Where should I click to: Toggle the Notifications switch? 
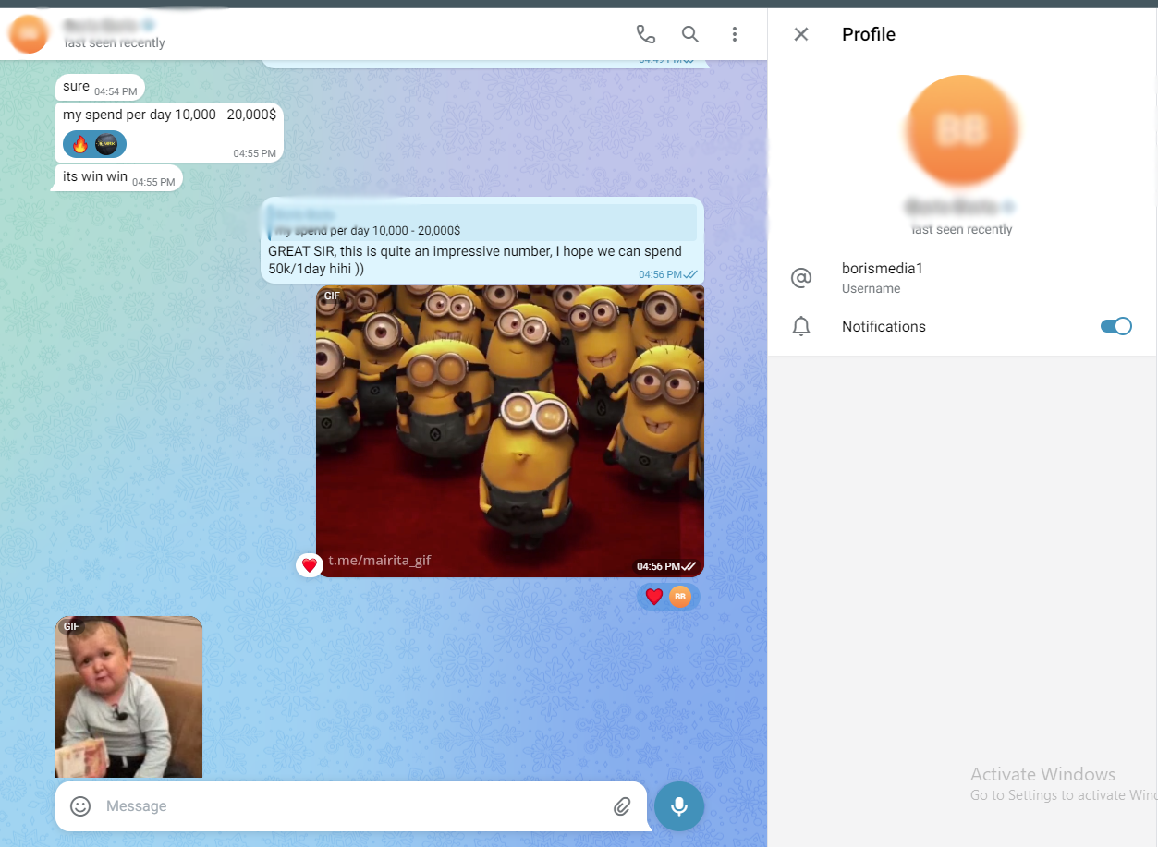click(1115, 326)
